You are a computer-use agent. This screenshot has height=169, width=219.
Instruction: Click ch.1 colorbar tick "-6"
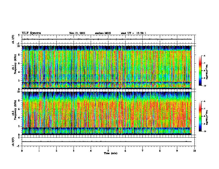click(204, 56)
